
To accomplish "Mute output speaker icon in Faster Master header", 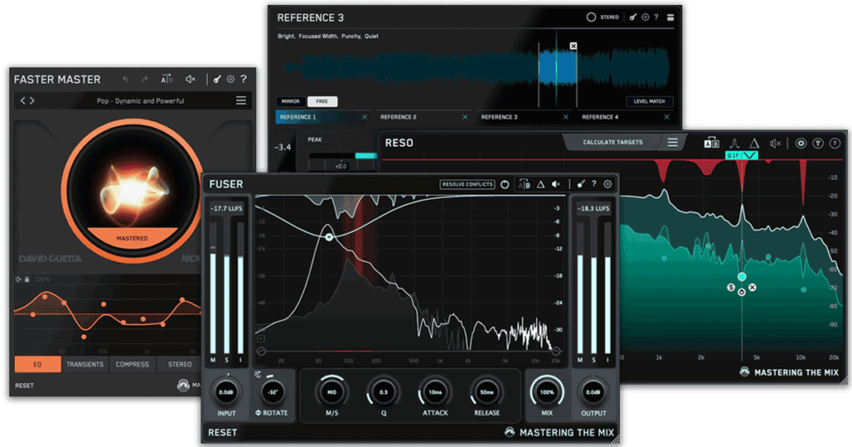I will pyautogui.click(x=191, y=79).
